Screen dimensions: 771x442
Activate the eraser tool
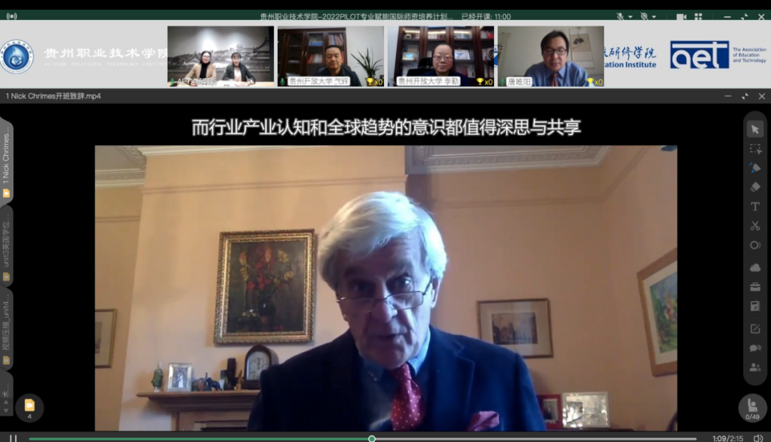pos(755,187)
